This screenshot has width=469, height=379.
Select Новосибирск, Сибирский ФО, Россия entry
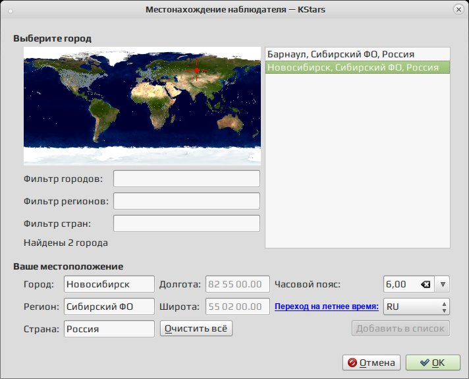[358, 67]
